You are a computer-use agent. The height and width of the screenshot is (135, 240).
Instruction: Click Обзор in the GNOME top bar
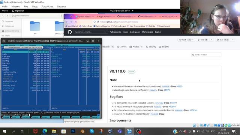point(5,11)
